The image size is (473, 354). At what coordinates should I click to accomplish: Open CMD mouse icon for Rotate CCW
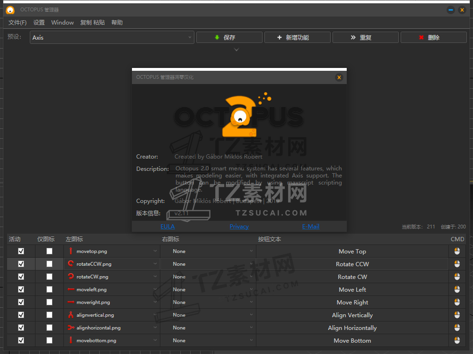[457, 264]
